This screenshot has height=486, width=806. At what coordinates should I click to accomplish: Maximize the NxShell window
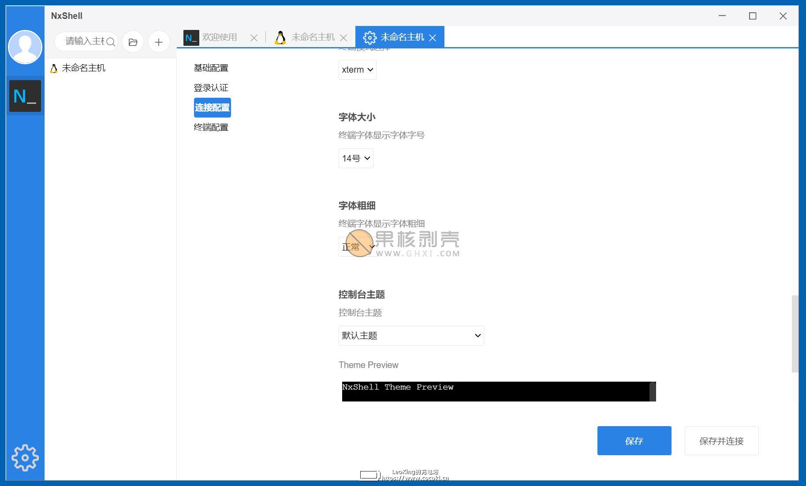753,16
